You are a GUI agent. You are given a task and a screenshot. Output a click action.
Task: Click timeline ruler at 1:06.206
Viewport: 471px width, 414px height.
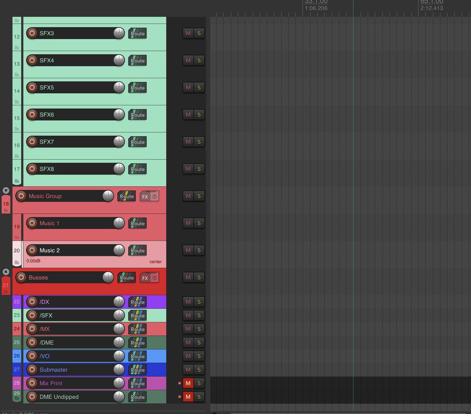pyautogui.click(x=316, y=8)
